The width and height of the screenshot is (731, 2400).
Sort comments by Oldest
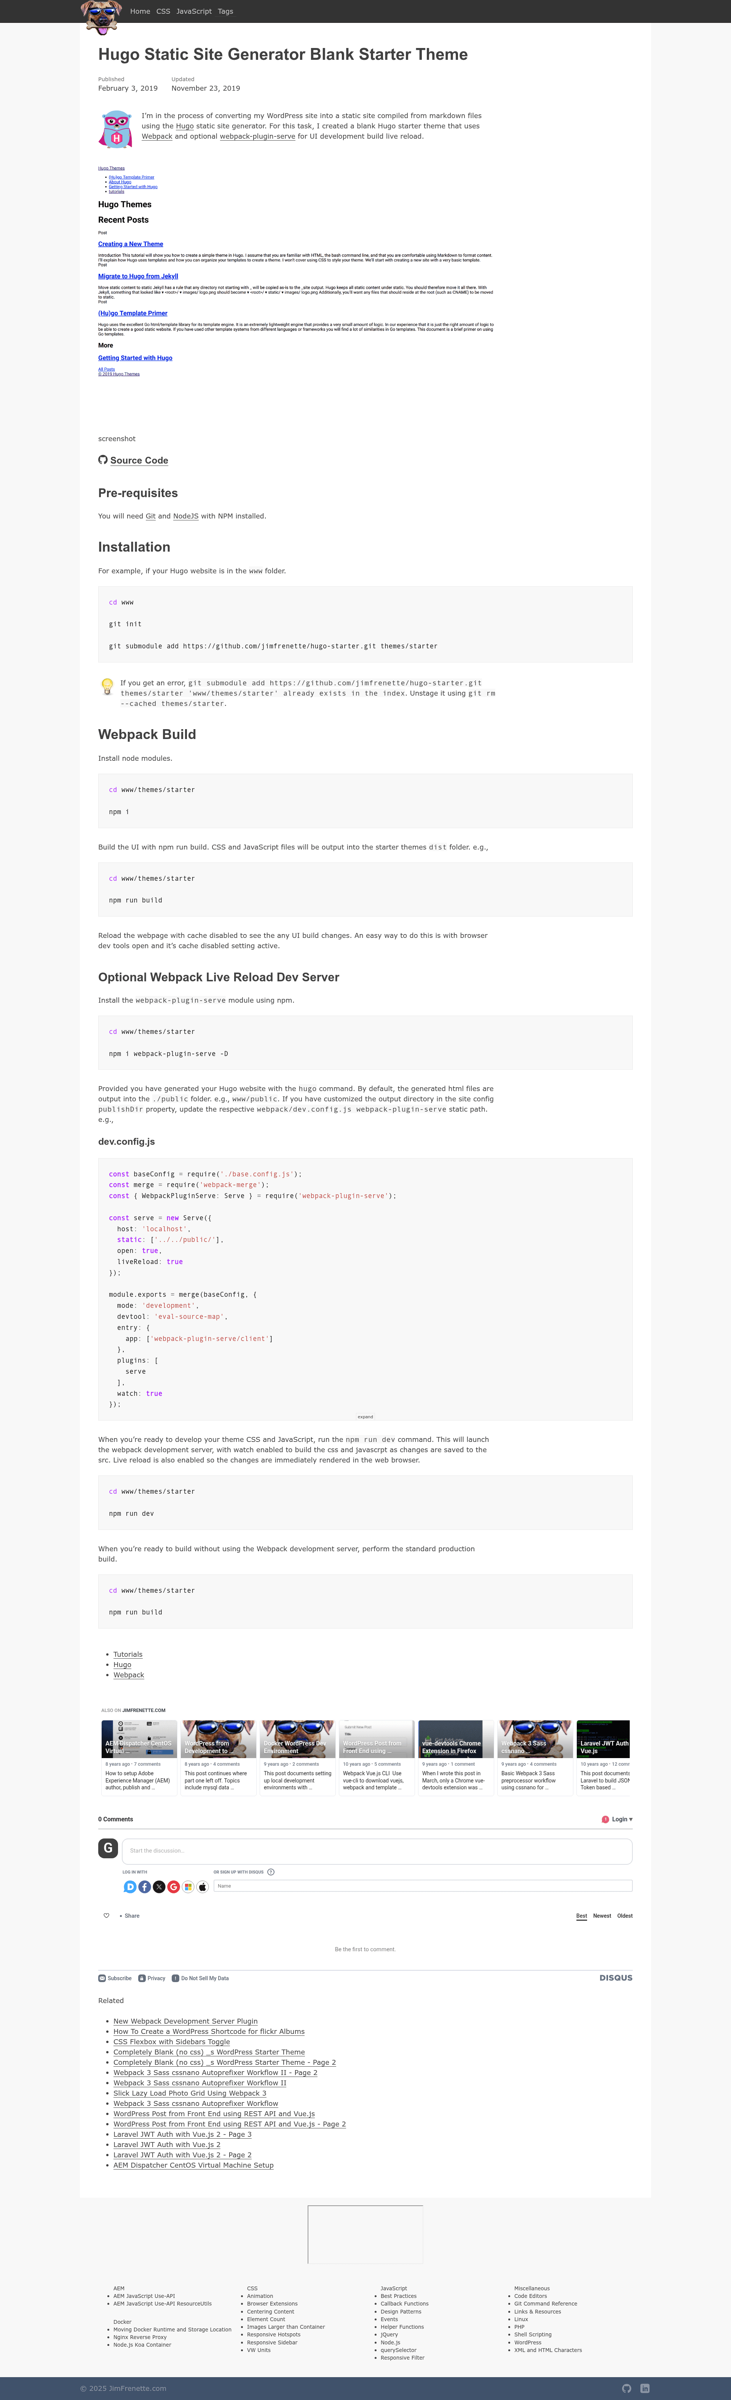point(625,1915)
